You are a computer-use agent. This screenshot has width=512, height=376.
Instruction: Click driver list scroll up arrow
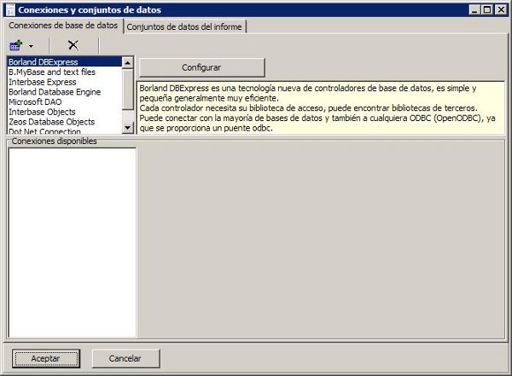[x=127, y=62]
